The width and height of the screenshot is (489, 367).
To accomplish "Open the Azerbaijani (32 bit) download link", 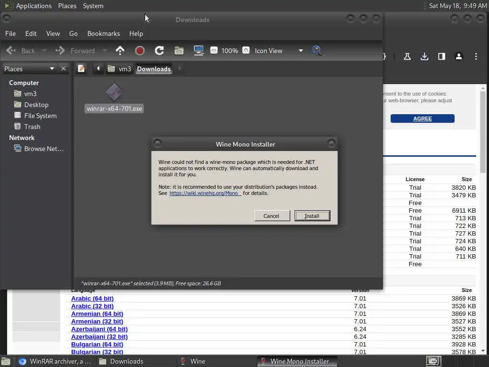I will [99, 337].
